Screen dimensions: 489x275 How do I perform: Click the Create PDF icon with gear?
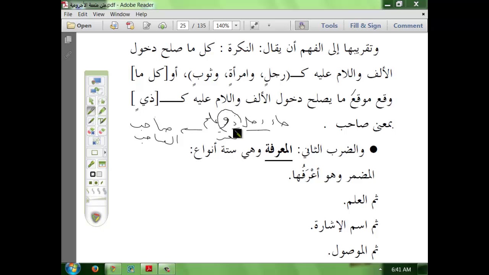pyautogui.click(x=130, y=26)
